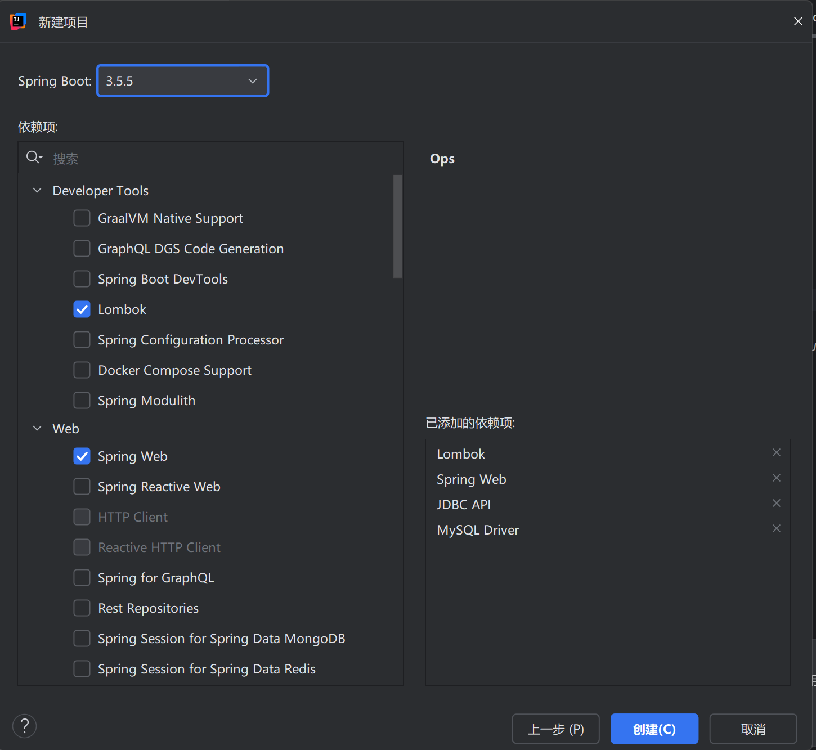816x750 pixels.
Task: Click the Ops description heading
Action: point(442,159)
